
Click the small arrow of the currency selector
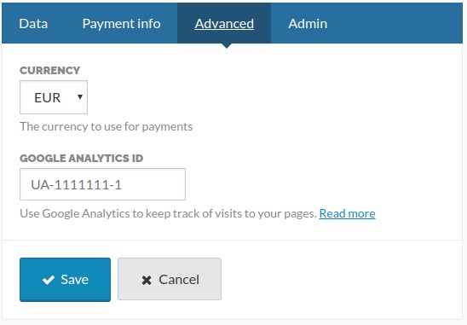(80, 97)
